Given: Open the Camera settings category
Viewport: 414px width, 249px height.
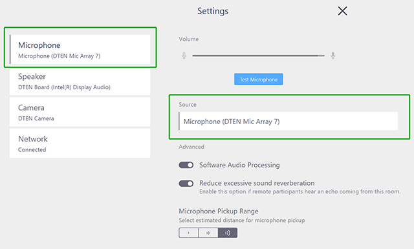Looking at the screenshot, I should point(80,112).
